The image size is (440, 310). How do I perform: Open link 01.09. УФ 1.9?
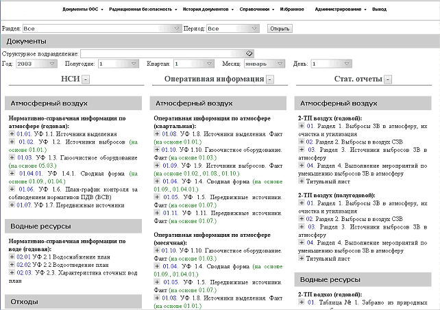click(x=171, y=166)
